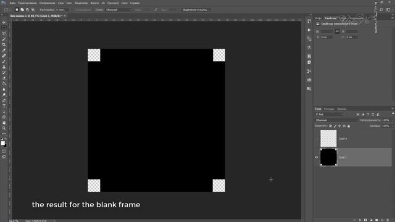Viewport: 395px width, 222px height.
Task: Open the Файл menu
Action: tap(12, 3)
